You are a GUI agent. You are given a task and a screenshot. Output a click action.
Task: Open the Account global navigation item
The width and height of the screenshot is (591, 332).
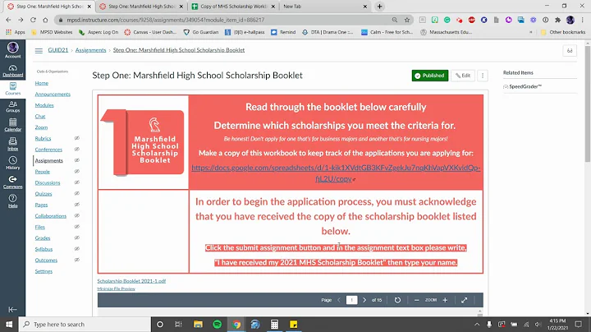click(13, 50)
